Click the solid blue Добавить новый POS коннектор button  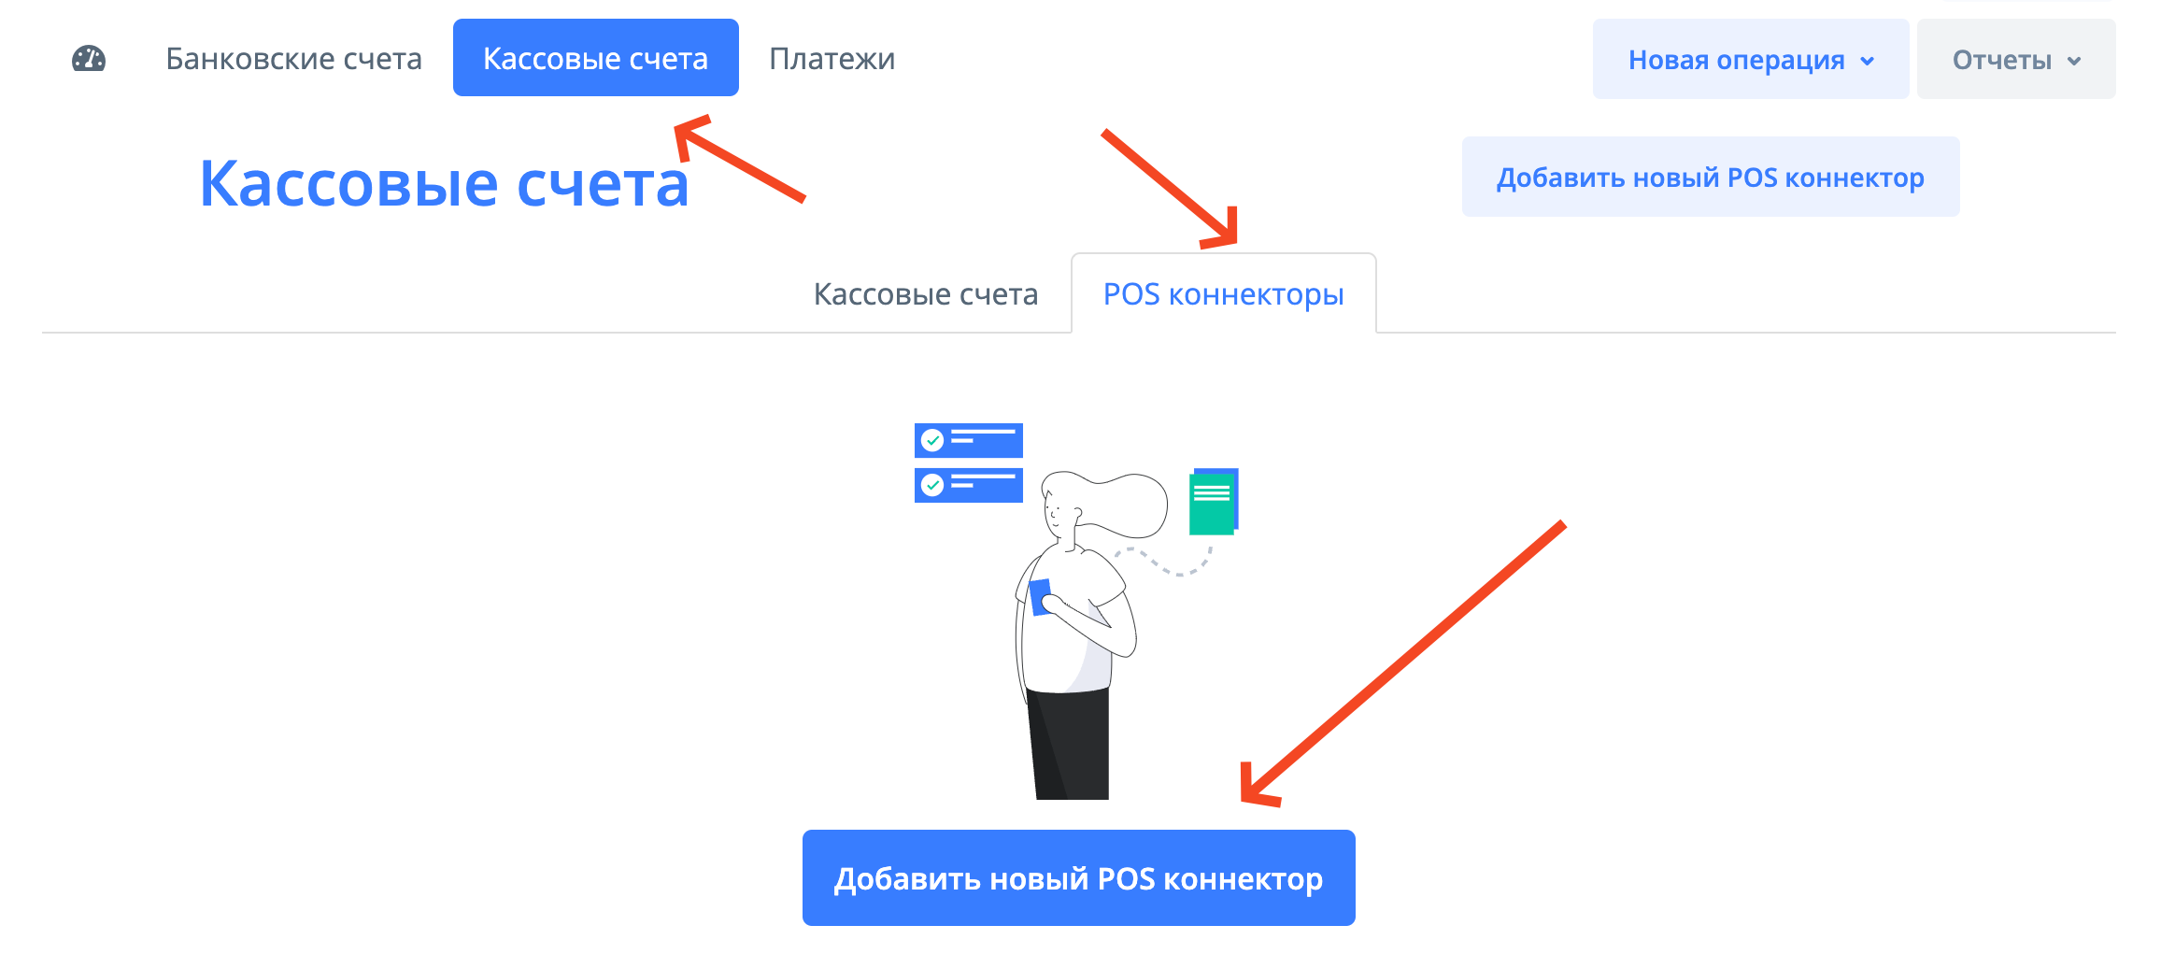1079,877
